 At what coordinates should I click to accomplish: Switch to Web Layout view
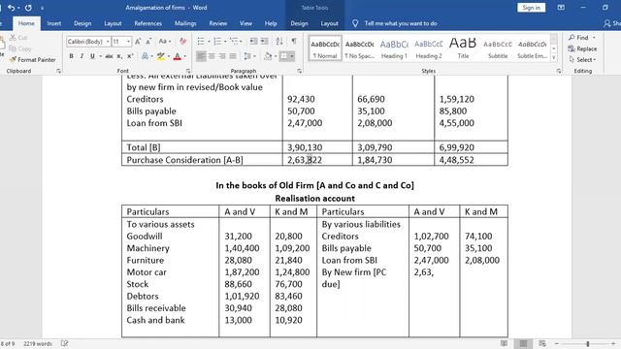click(x=542, y=343)
